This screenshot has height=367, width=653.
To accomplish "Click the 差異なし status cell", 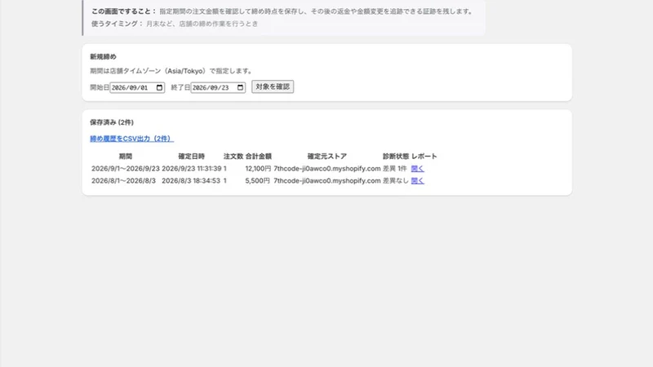I will tap(396, 180).
